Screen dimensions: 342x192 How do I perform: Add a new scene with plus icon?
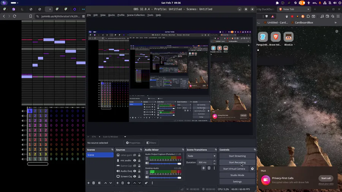click(89, 183)
